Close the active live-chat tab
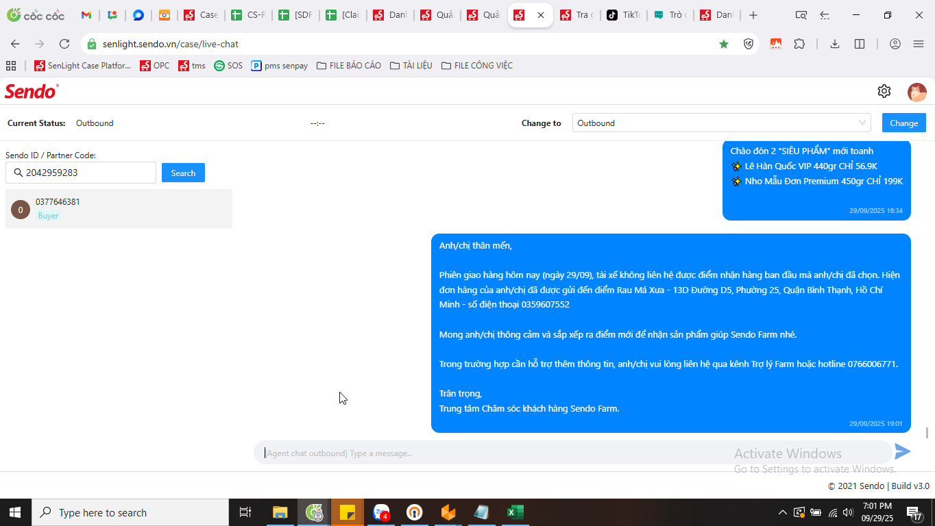 pos(541,15)
